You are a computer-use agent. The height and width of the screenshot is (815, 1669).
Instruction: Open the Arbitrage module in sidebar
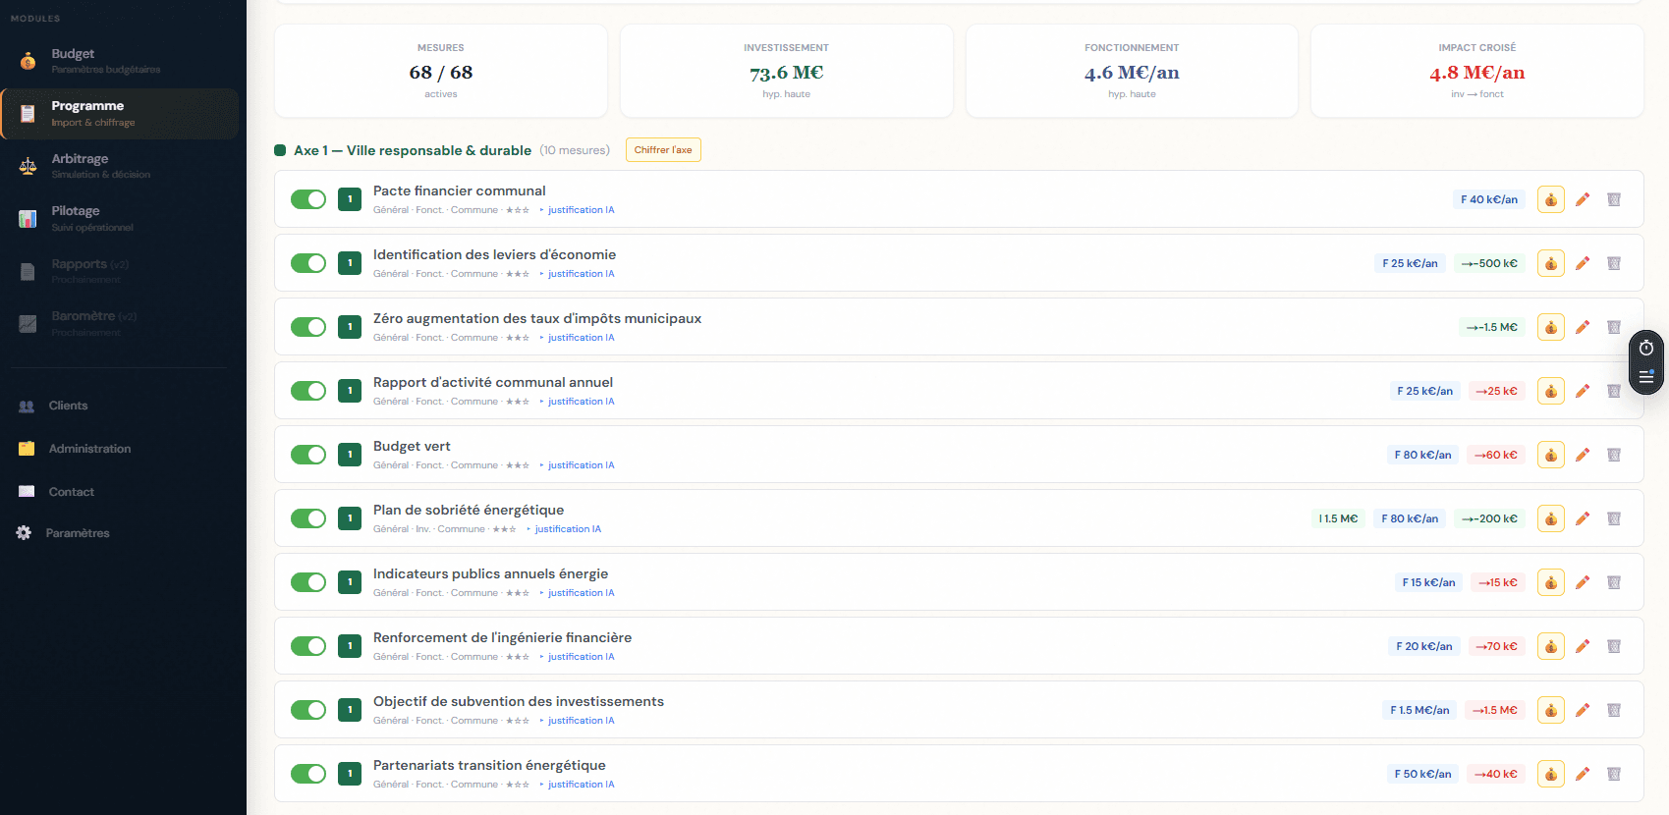(80, 165)
